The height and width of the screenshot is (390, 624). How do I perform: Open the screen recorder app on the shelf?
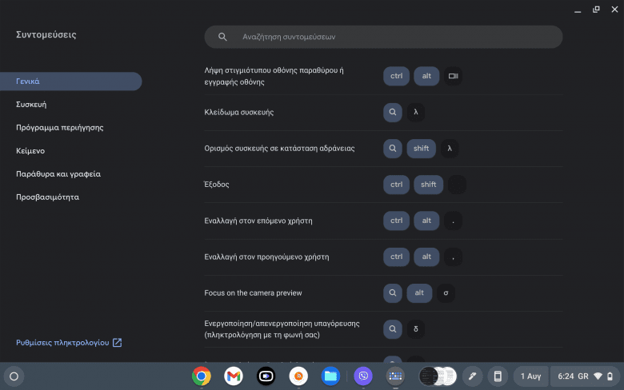[266, 376]
